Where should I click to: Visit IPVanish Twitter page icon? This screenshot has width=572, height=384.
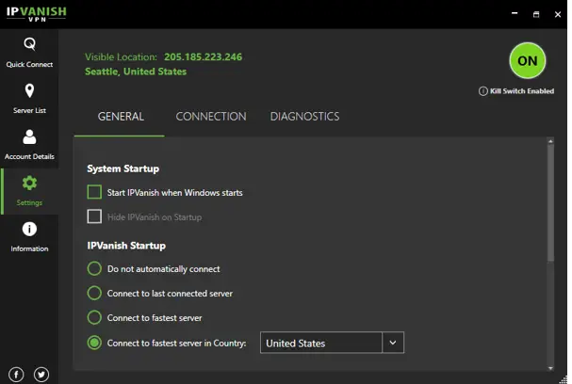click(x=41, y=375)
